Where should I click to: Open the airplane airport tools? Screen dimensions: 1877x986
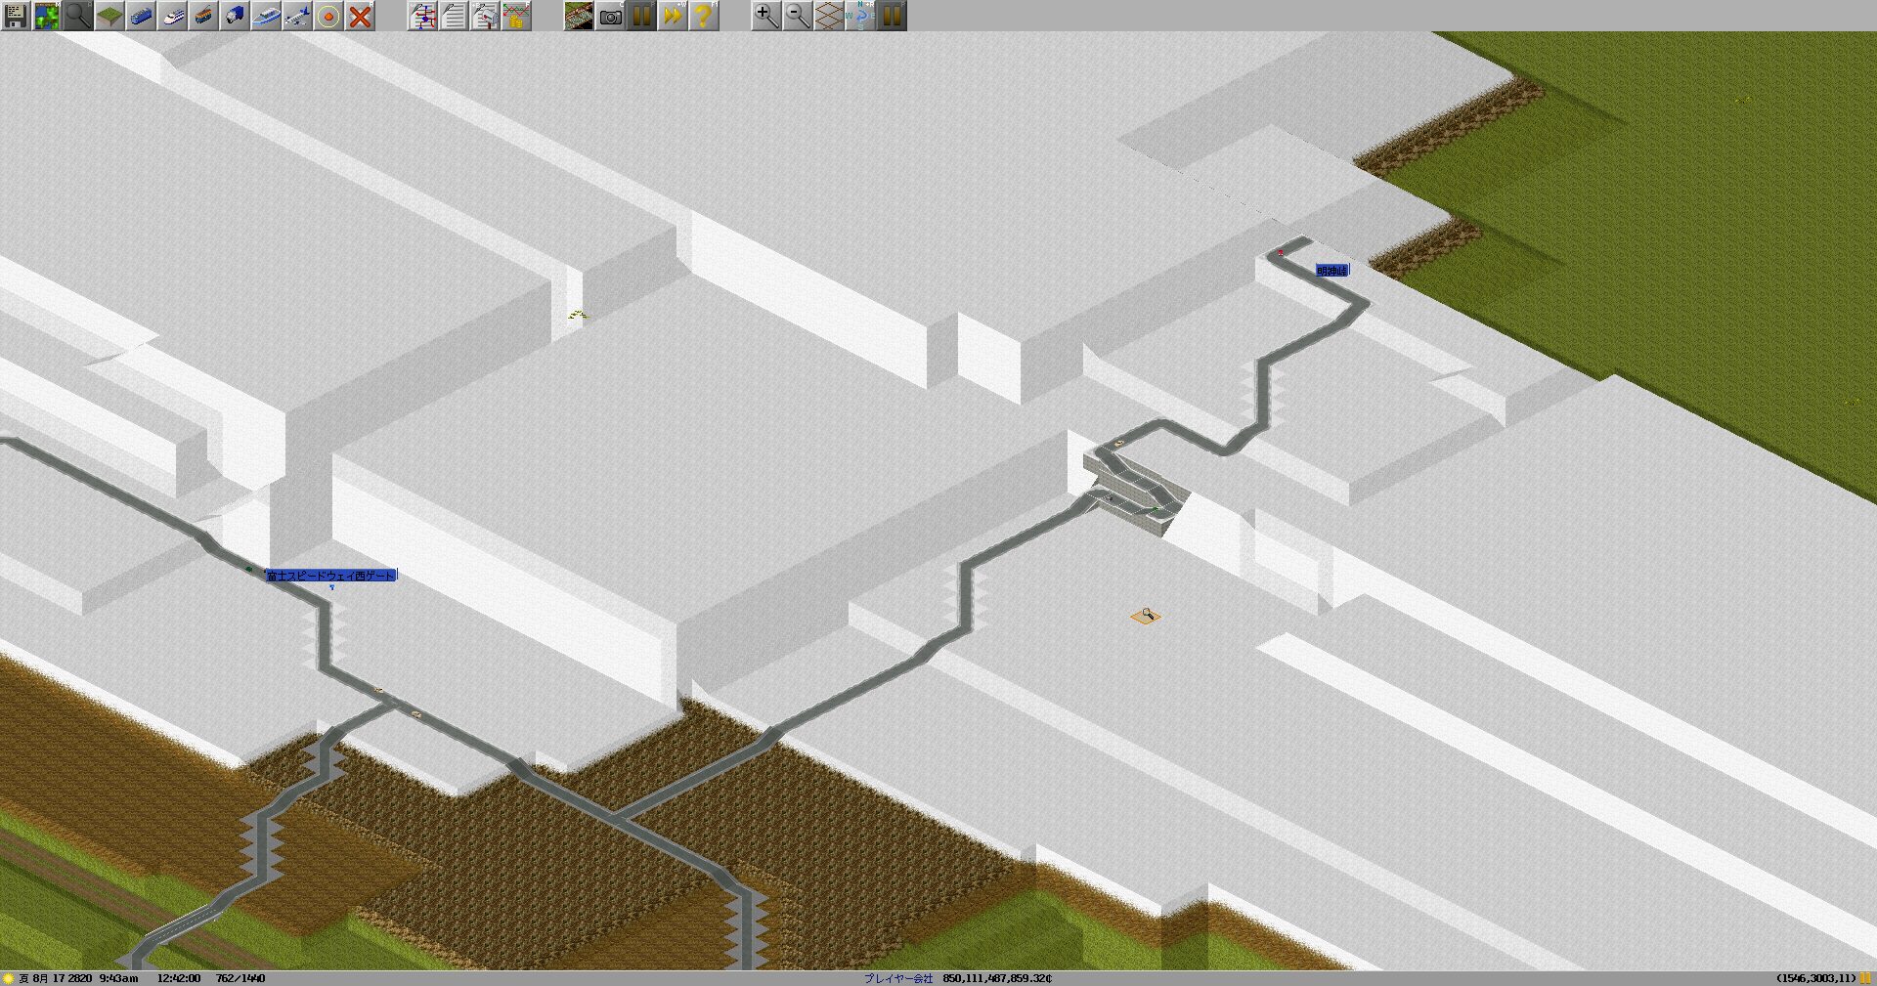click(x=297, y=16)
